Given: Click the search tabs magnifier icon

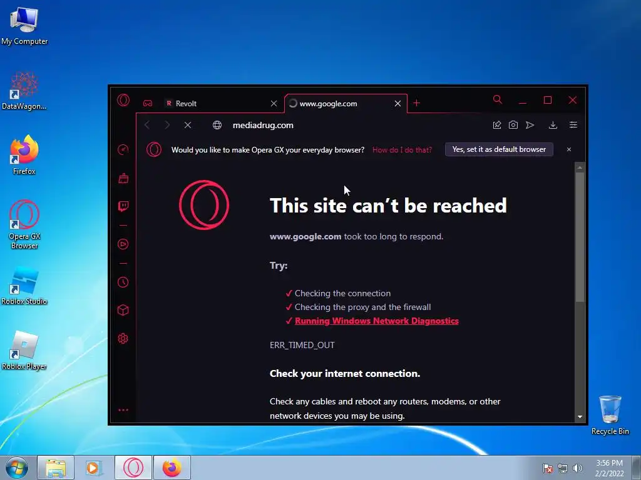Looking at the screenshot, I should tap(498, 99).
